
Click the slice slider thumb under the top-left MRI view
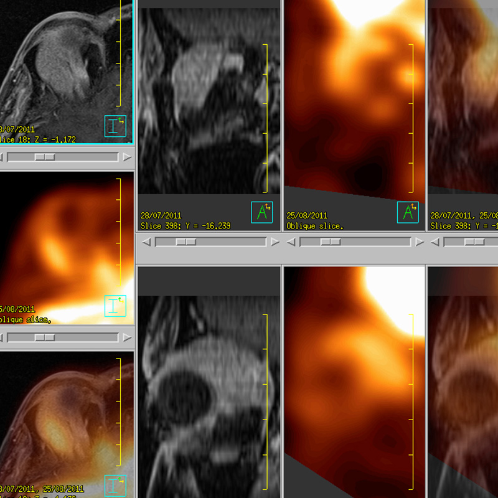tap(45, 157)
